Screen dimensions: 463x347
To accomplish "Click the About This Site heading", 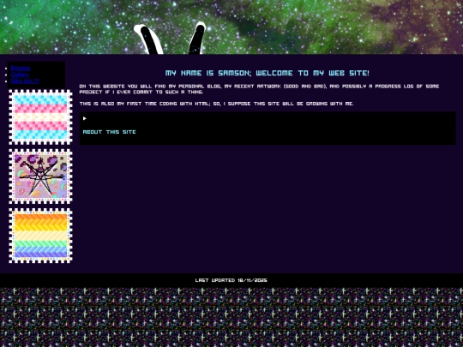I will pos(109,132).
